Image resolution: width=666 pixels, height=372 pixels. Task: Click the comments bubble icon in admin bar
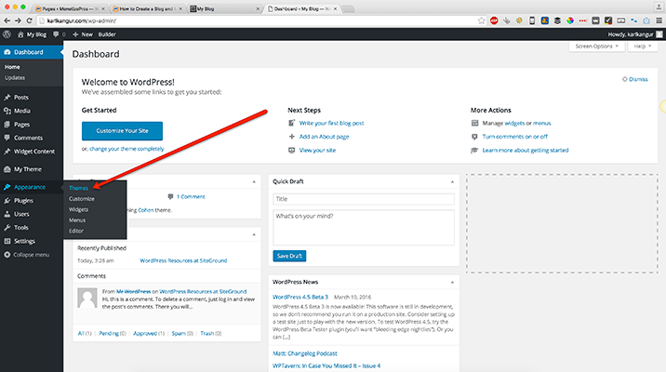point(56,33)
